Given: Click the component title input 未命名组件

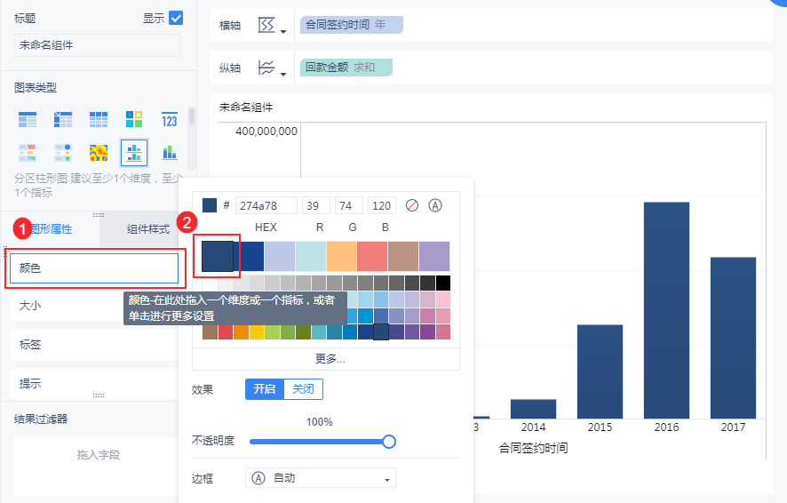Looking at the screenshot, I should (97, 45).
